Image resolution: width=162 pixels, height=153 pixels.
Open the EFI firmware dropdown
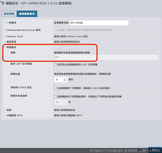point(106,57)
